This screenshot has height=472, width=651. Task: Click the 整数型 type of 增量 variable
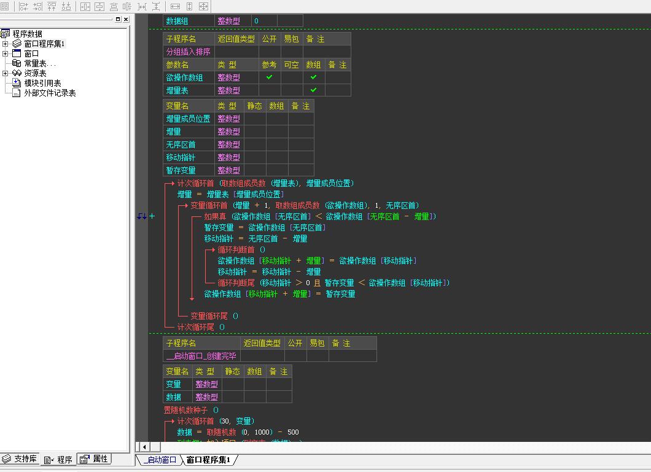tap(229, 132)
